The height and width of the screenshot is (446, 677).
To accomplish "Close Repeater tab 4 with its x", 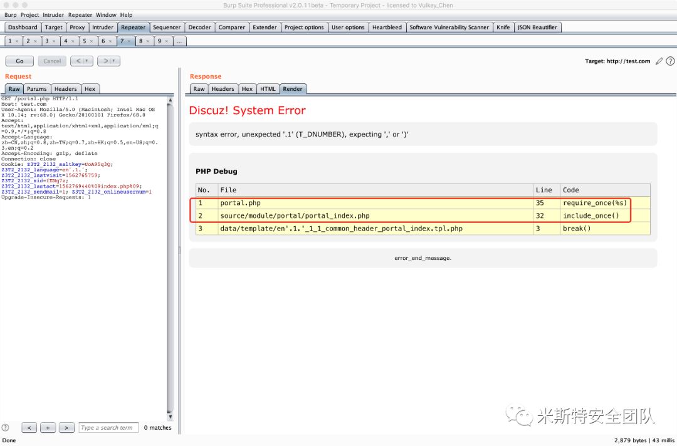I will coord(73,41).
